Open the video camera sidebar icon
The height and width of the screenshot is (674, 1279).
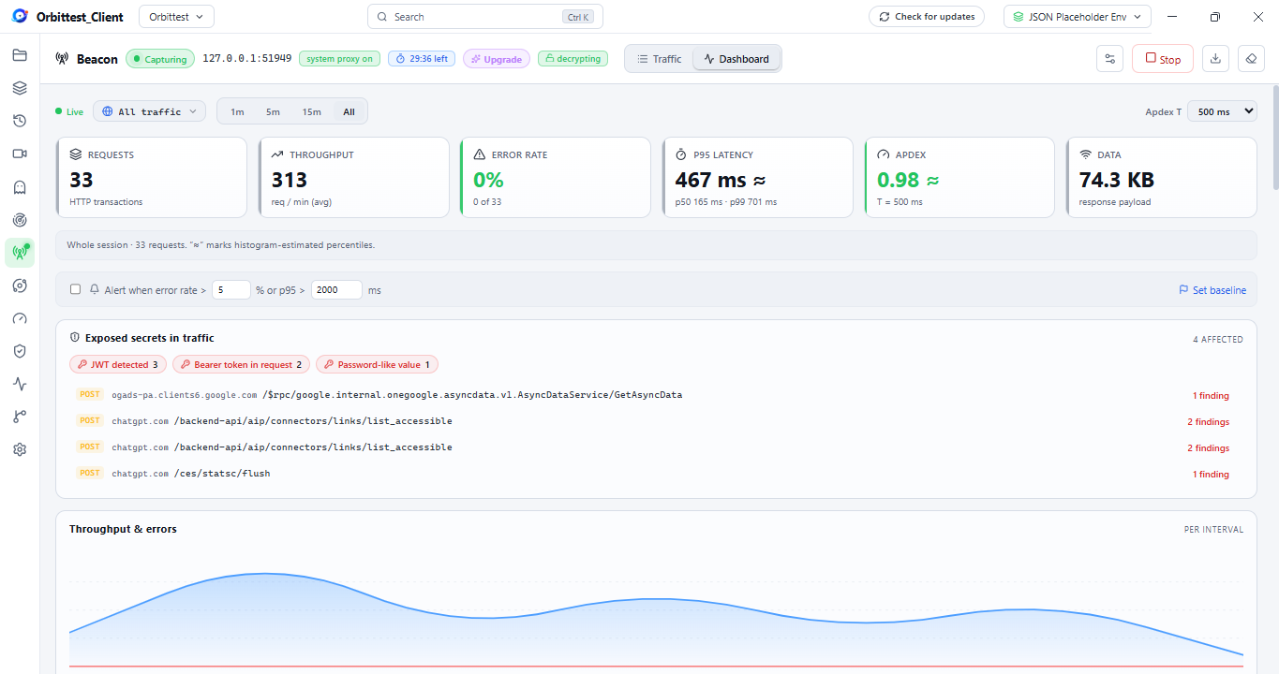(20, 154)
